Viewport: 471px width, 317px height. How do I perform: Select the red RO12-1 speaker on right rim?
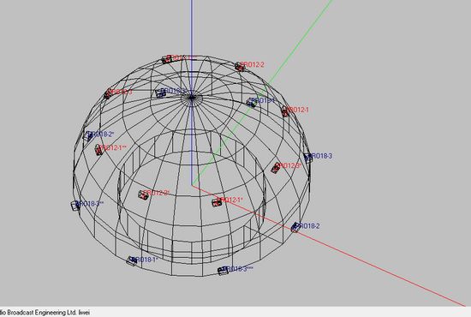pyautogui.click(x=285, y=111)
